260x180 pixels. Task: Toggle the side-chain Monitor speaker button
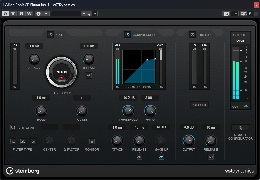pos(92,142)
